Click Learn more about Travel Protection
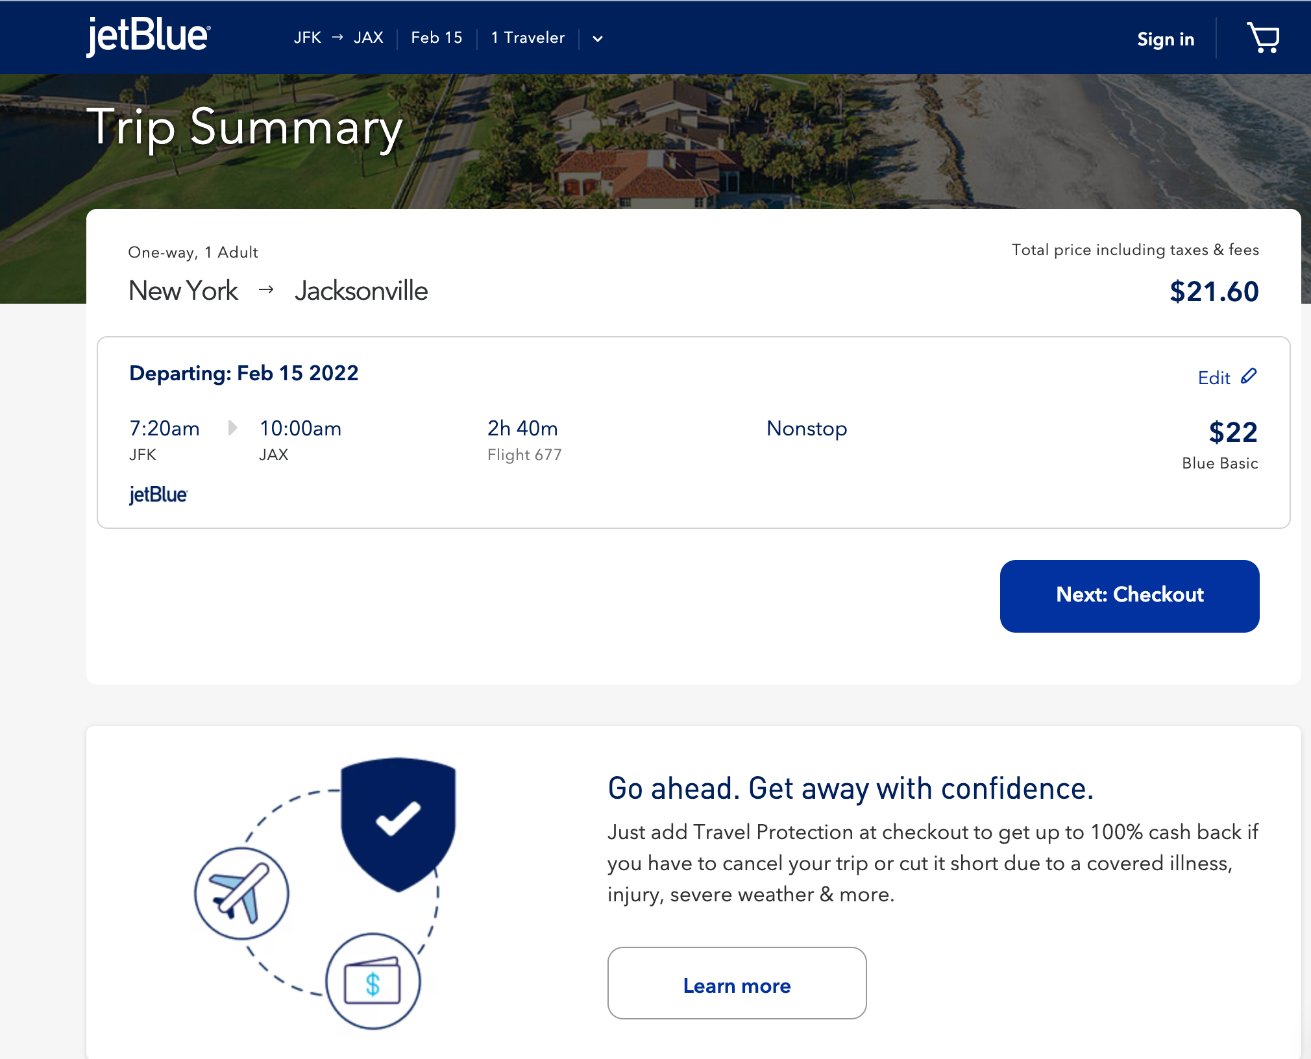 737,983
